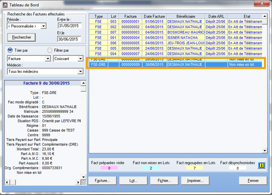Click the Facture column header
The height and width of the screenshot is (195, 272).
130,17
